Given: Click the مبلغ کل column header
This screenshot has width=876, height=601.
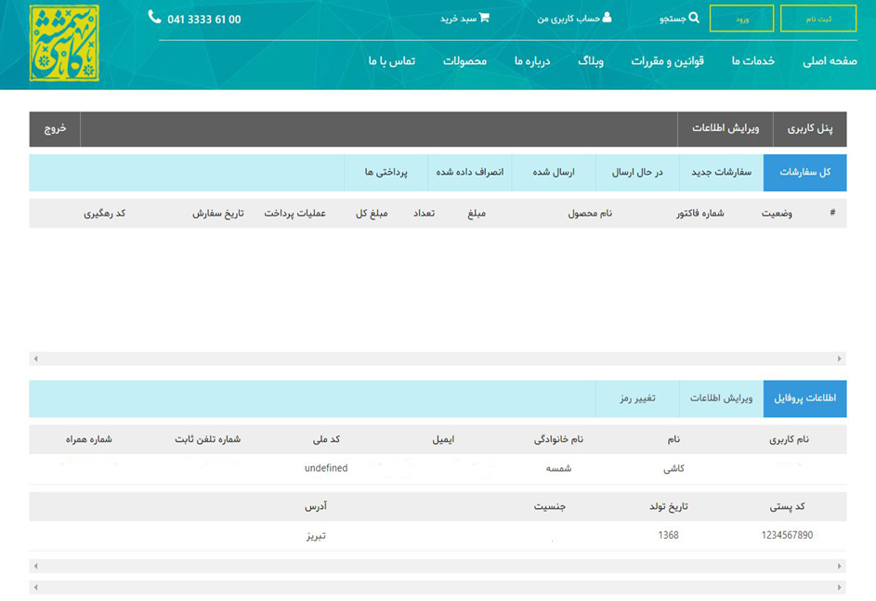Looking at the screenshot, I should tap(372, 214).
